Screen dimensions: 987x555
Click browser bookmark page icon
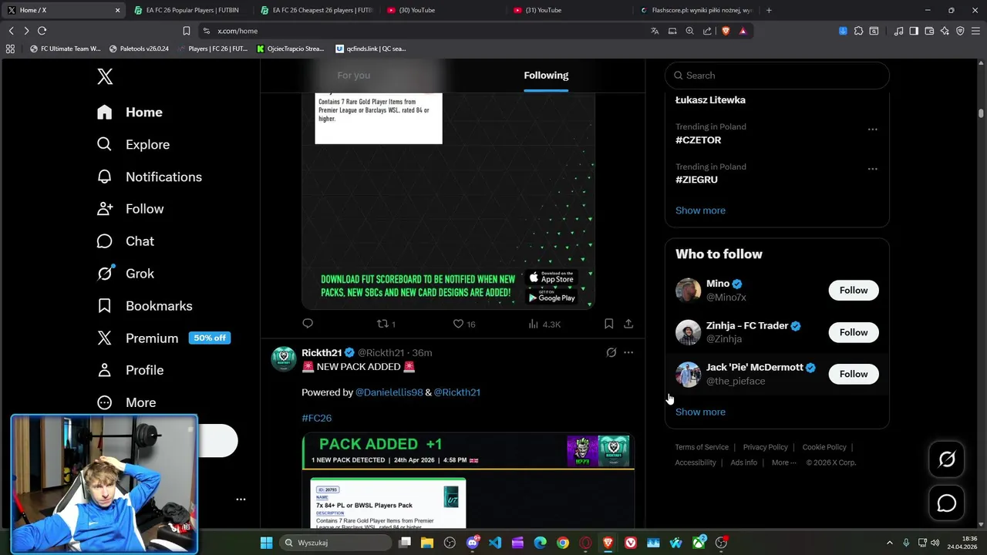(186, 31)
